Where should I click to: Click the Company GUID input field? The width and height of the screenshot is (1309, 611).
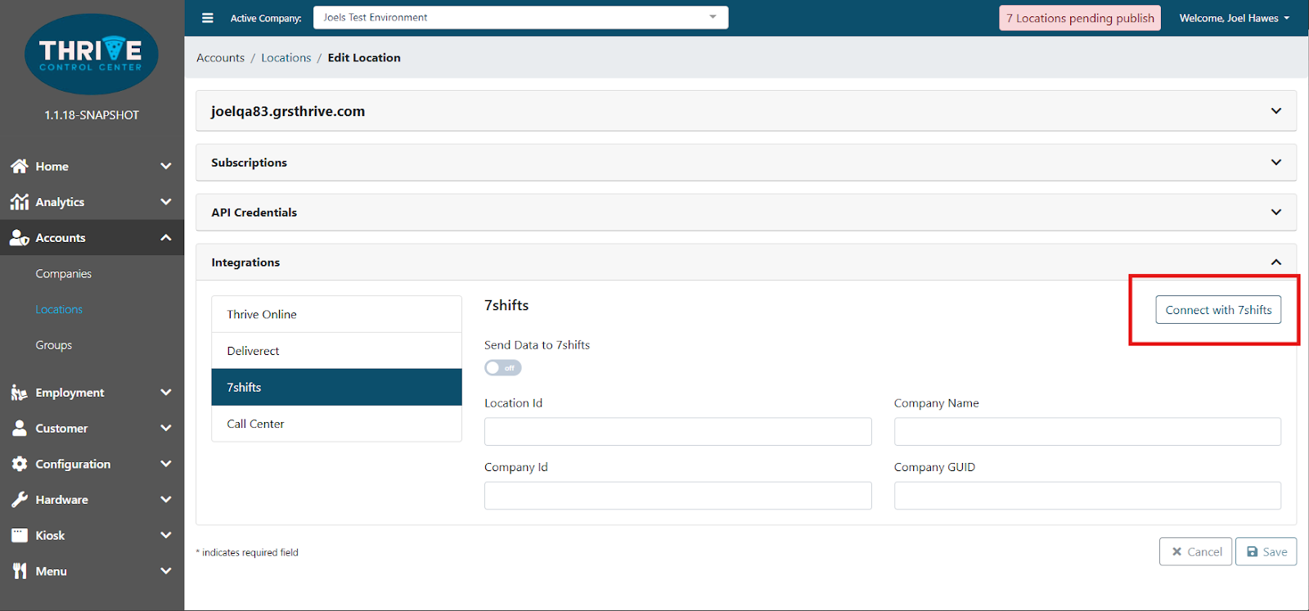[1087, 496]
